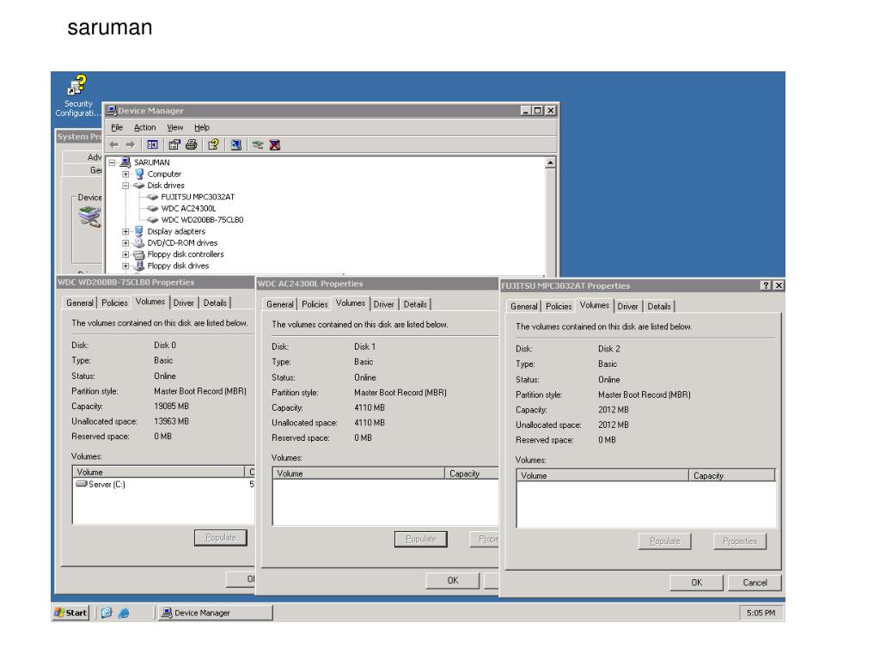Viewport: 880px width, 660px height.
Task: Switch to Policies tab in FUJITSU MPC3032AT Properties
Action: click(559, 307)
